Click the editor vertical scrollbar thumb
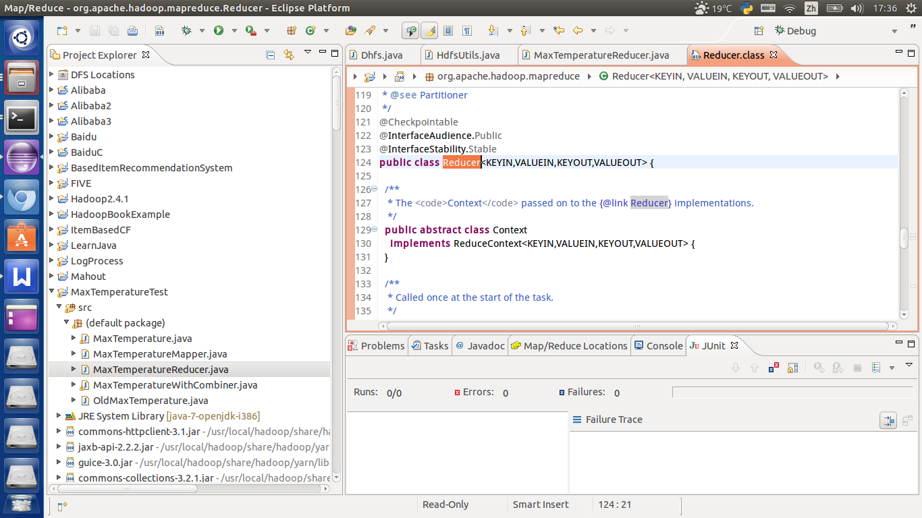 (904, 238)
